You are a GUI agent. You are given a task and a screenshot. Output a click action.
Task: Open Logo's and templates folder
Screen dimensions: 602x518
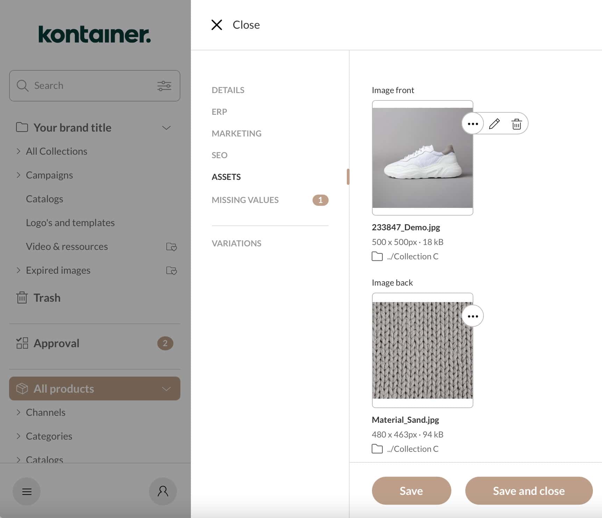click(70, 223)
